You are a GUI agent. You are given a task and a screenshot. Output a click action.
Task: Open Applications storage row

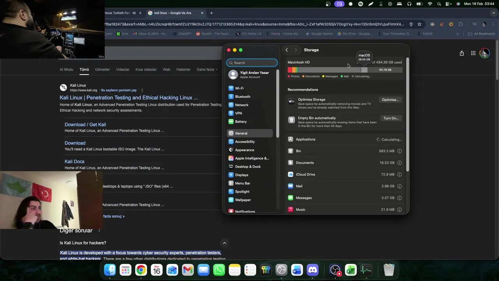(345, 139)
